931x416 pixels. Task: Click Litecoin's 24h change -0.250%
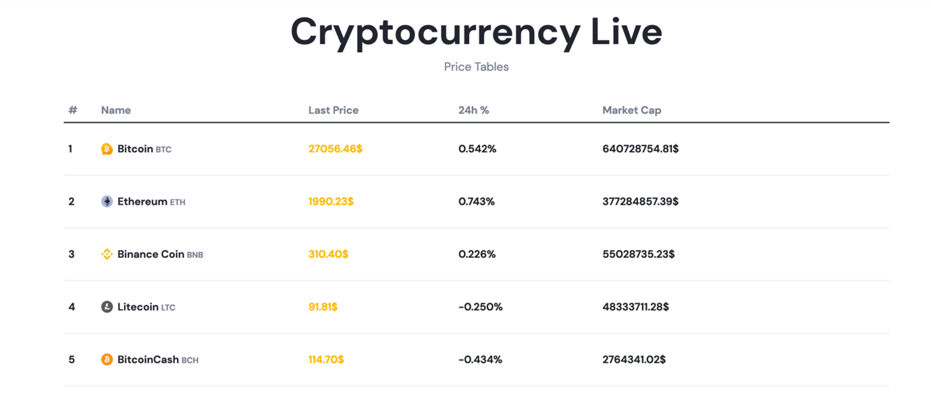[481, 307]
